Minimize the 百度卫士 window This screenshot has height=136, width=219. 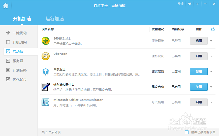pyautogui.click(x=205, y=4)
